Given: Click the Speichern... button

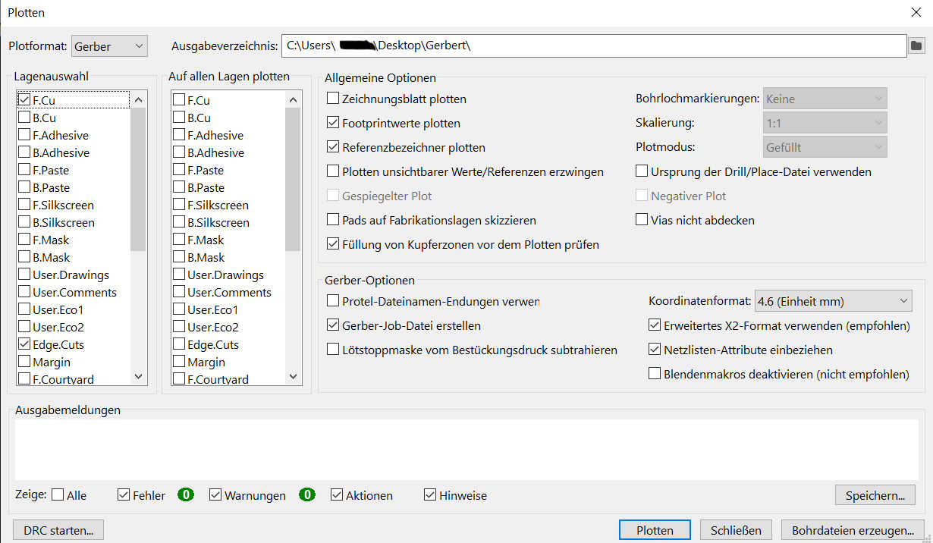Looking at the screenshot, I should pos(875,495).
